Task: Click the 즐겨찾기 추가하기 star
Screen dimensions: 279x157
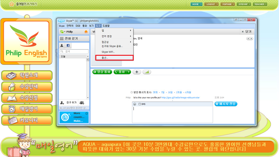Action: 12,4
